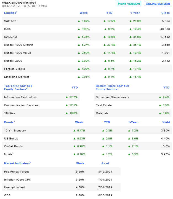Image resolution: width=173 pixels, height=199 pixels.
Task: Click the Yield column header
Action: (166, 122)
